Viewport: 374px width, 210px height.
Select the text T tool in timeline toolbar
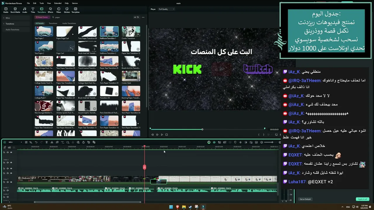click(62, 142)
